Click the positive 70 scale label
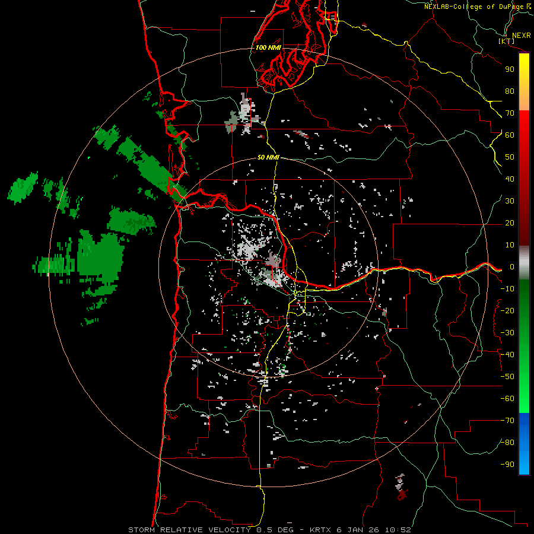 tap(510, 113)
